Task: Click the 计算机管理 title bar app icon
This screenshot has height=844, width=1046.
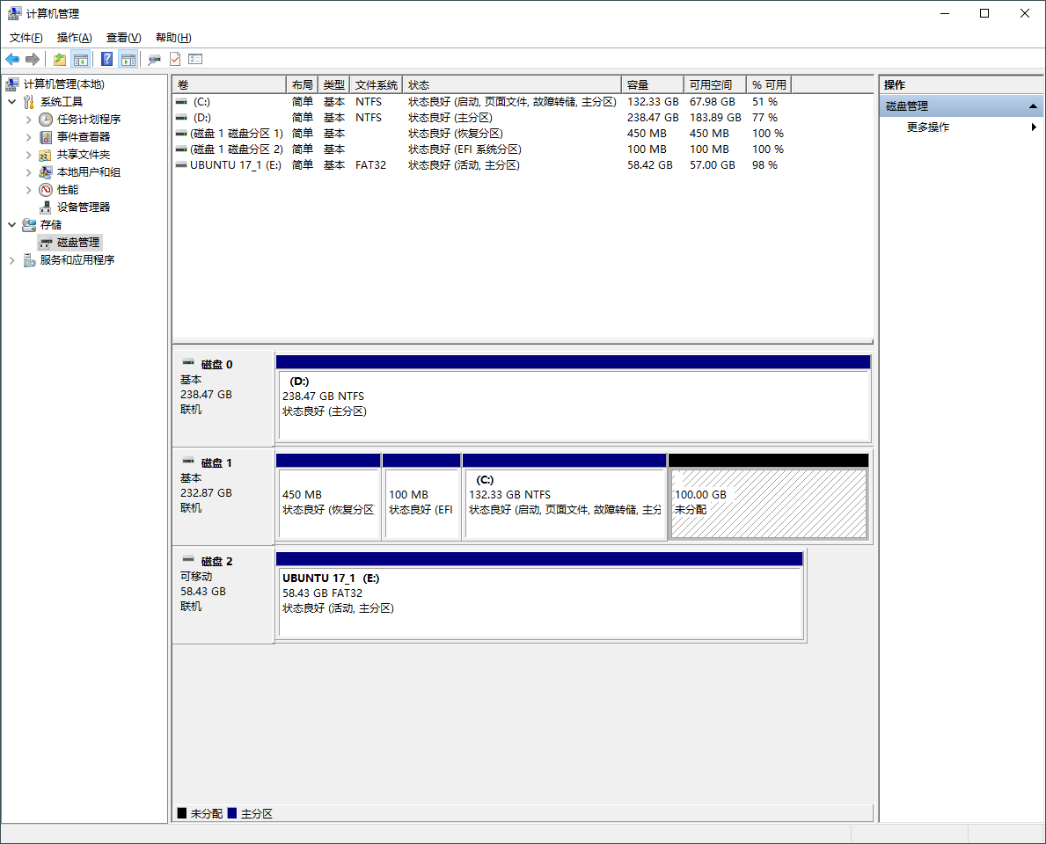Action: click(x=14, y=13)
